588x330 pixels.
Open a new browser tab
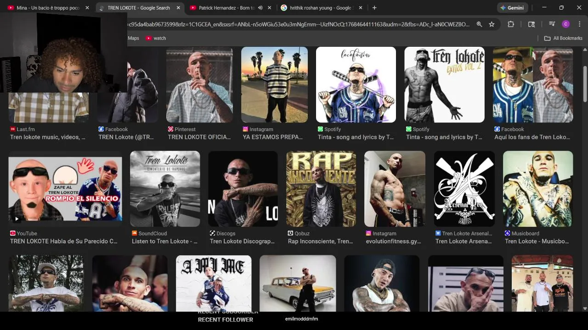click(x=374, y=8)
